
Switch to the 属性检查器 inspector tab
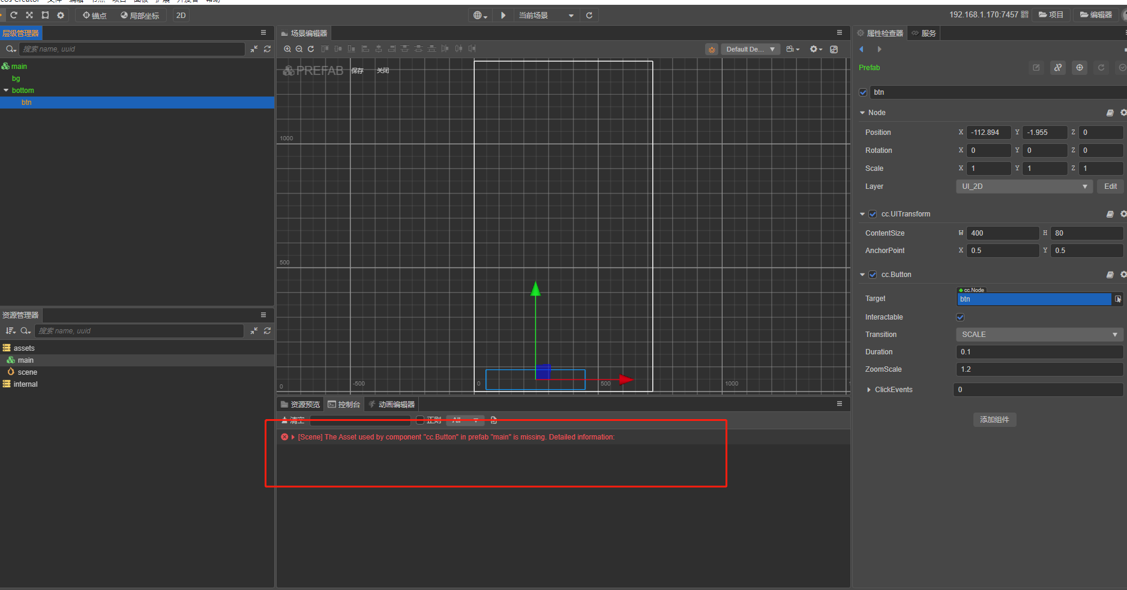(x=880, y=34)
